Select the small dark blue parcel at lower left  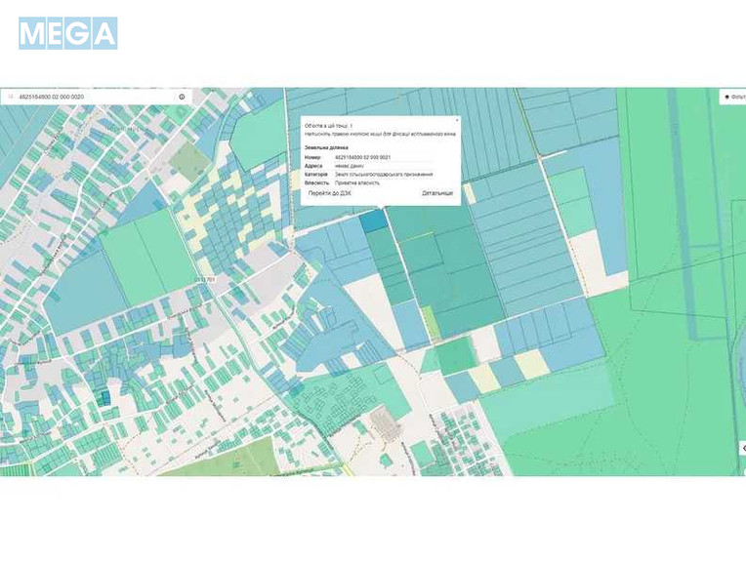[103, 398]
